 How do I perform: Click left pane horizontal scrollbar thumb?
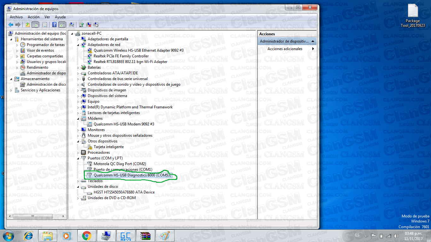pos(32,216)
